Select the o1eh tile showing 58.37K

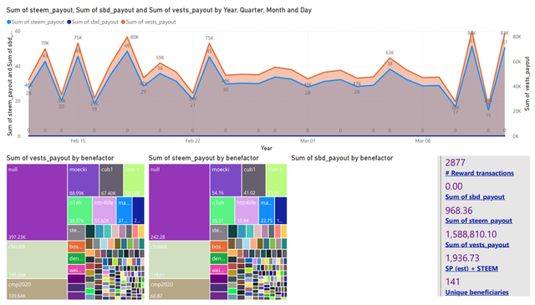click(x=80, y=211)
